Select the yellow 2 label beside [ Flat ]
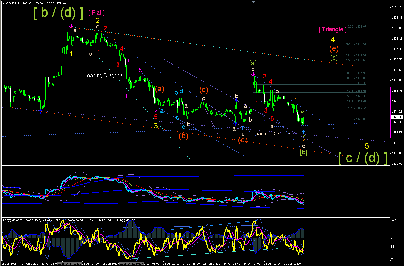Screen dimensions: 404x266 click(98, 21)
